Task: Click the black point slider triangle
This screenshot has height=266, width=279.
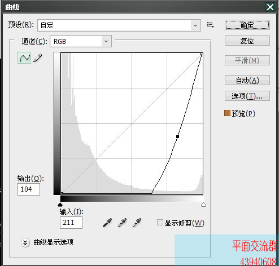Action: (60, 205)
